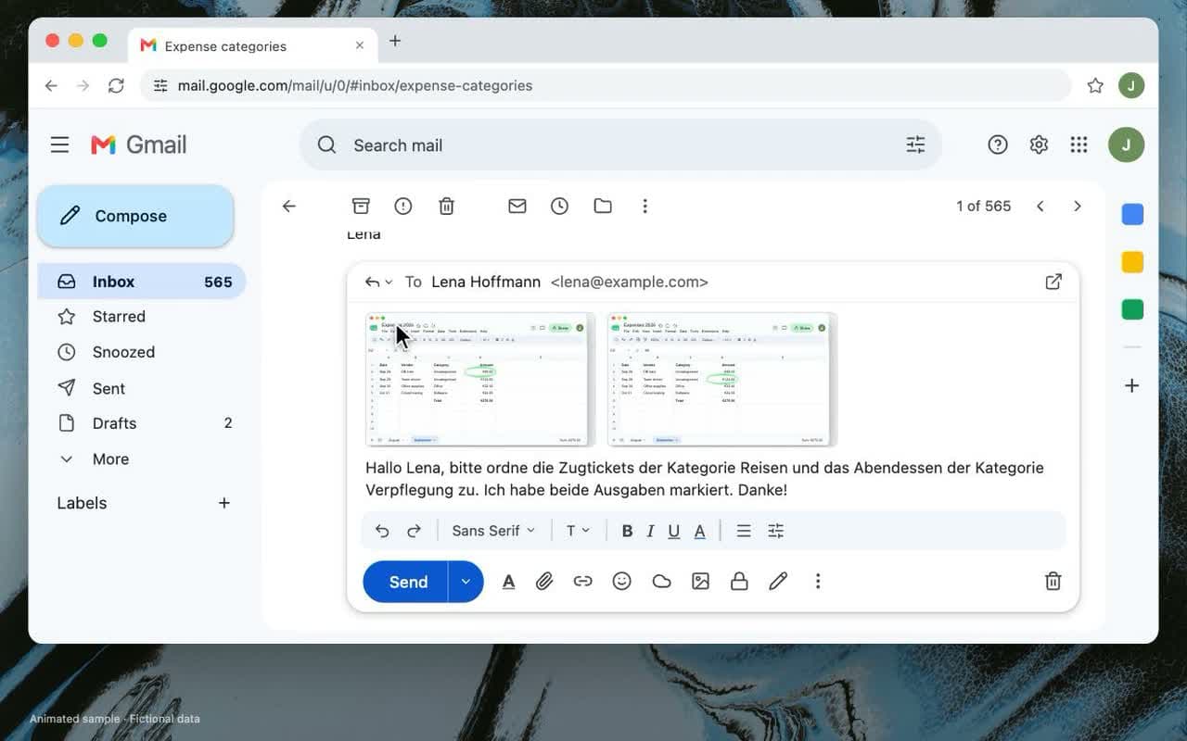Open the Sans Serif font dropdown
The image size is (1187, 741).
pos(493,531)
